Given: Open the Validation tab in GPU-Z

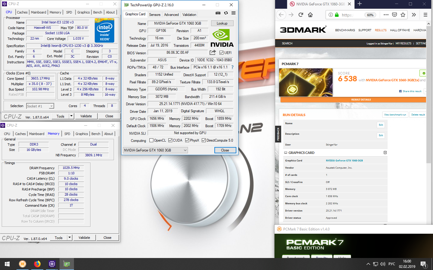Looking at the screenshot, I should (x=189, y=14).
